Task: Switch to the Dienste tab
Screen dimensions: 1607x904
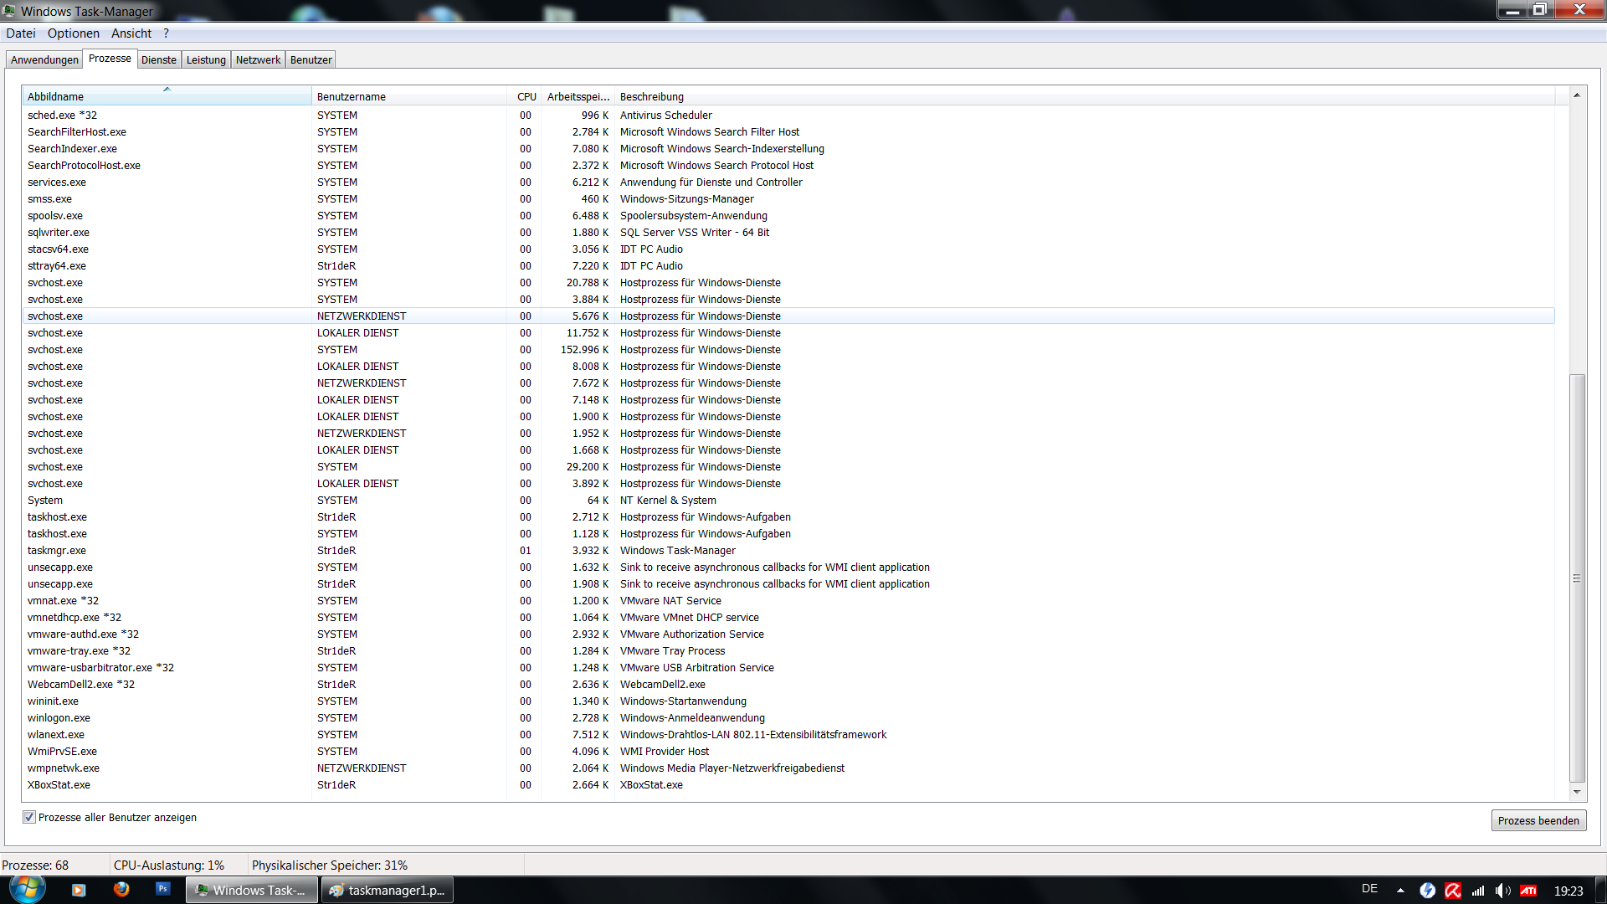Action: (159, 60)
